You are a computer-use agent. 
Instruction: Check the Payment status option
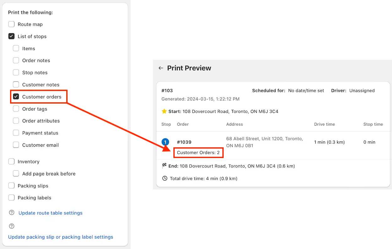click(16, 133)
